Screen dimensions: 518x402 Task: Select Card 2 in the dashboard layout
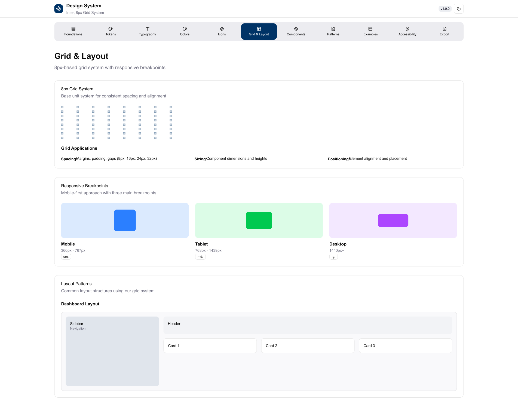tap(308, 346)
